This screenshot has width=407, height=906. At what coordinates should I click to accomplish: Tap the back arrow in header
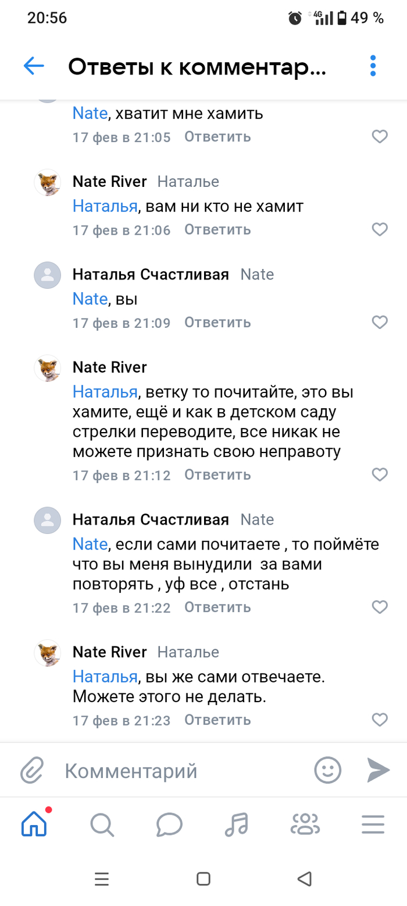(x=34, y=66)
